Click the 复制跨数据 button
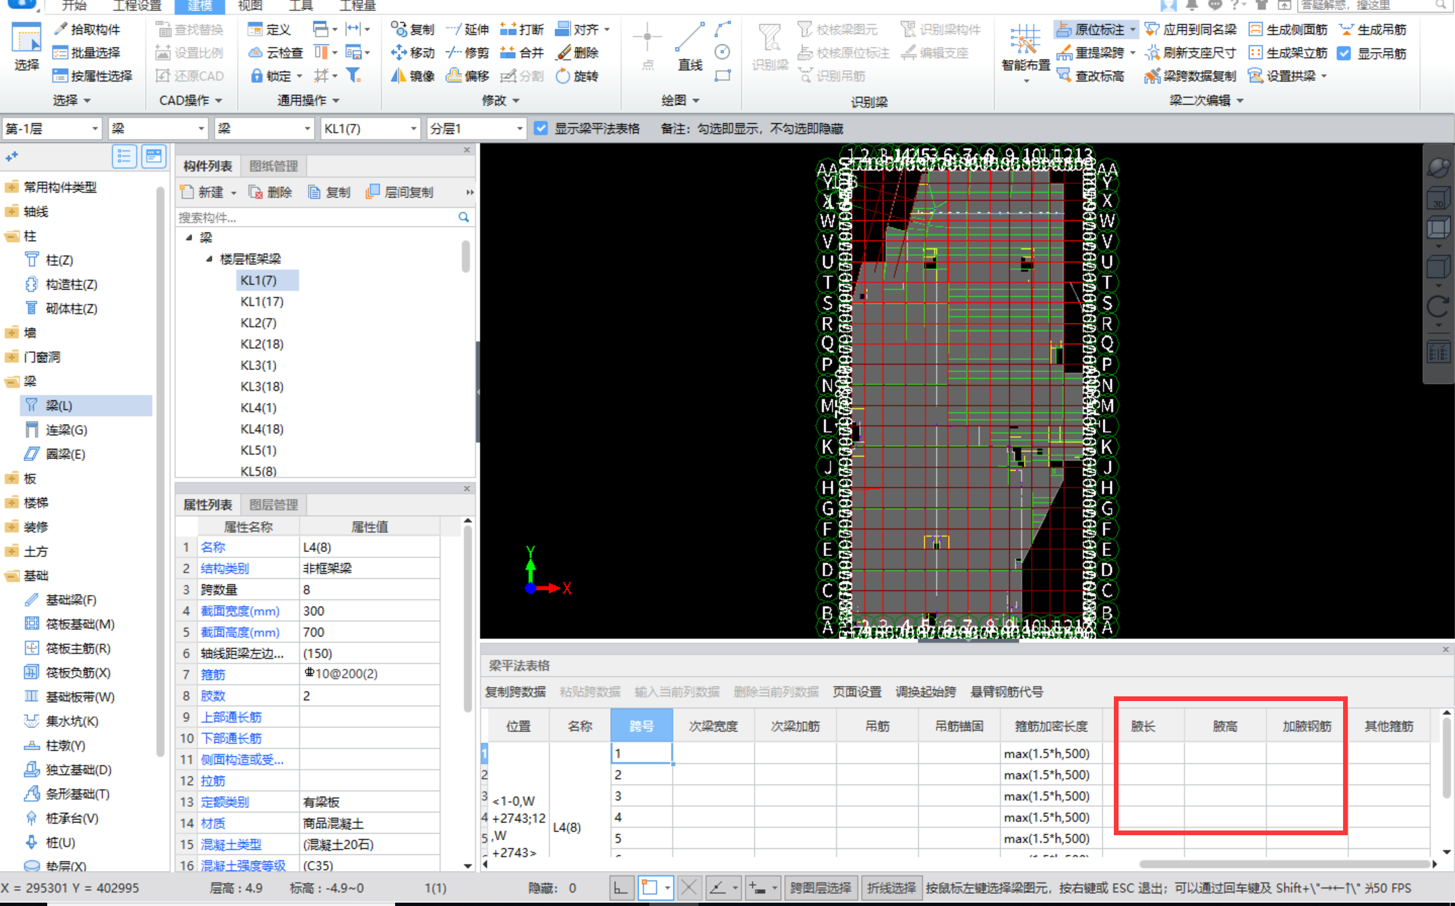1455x906 pixels. pos(515,692)
